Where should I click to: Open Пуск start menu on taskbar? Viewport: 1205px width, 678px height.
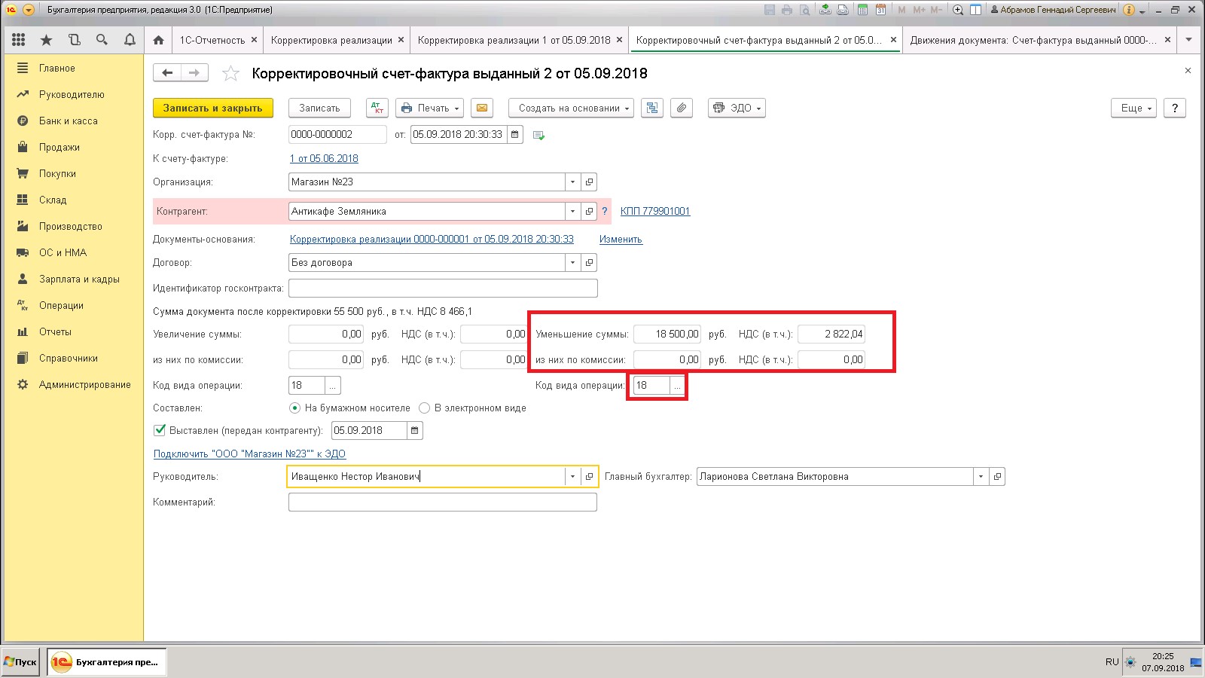point(20,662)
